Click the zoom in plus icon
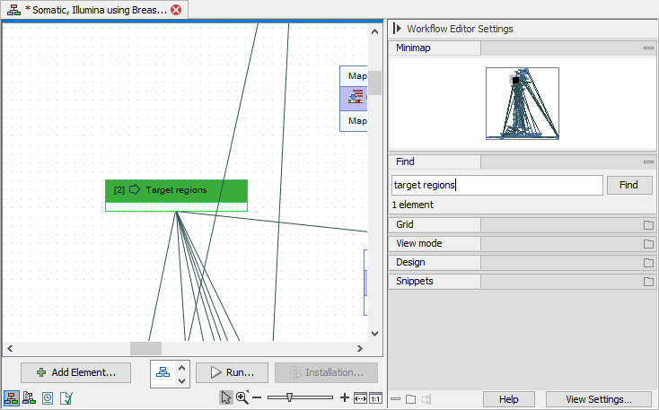 click(x=345, y=397)
